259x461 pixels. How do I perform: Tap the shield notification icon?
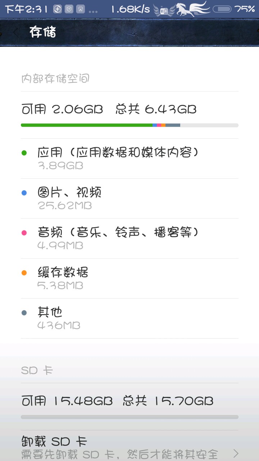[x=69, y=9]
